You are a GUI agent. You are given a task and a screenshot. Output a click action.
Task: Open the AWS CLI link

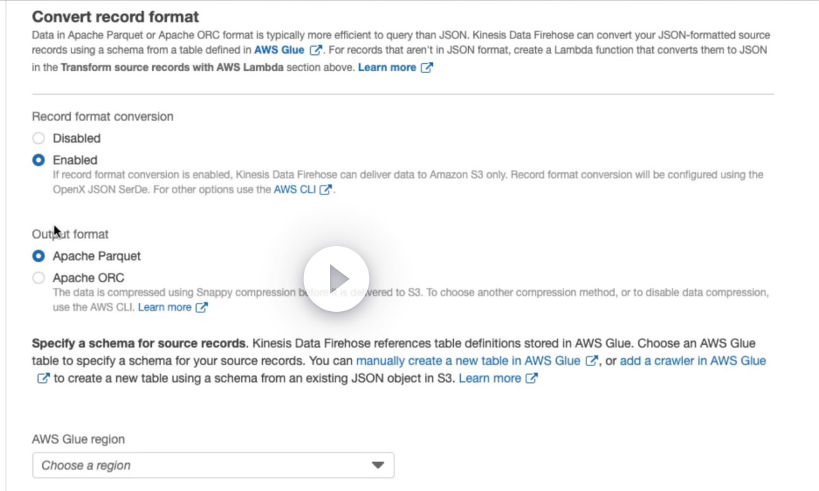pos(294,189)
